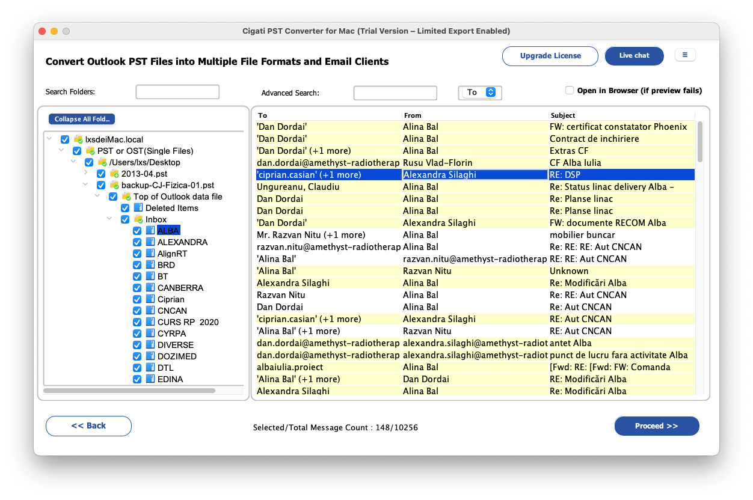The width and height of the screenshot is (753, 500).
Task: Uncheck the ALBA folder checkbox
Action: pos(137,231)
